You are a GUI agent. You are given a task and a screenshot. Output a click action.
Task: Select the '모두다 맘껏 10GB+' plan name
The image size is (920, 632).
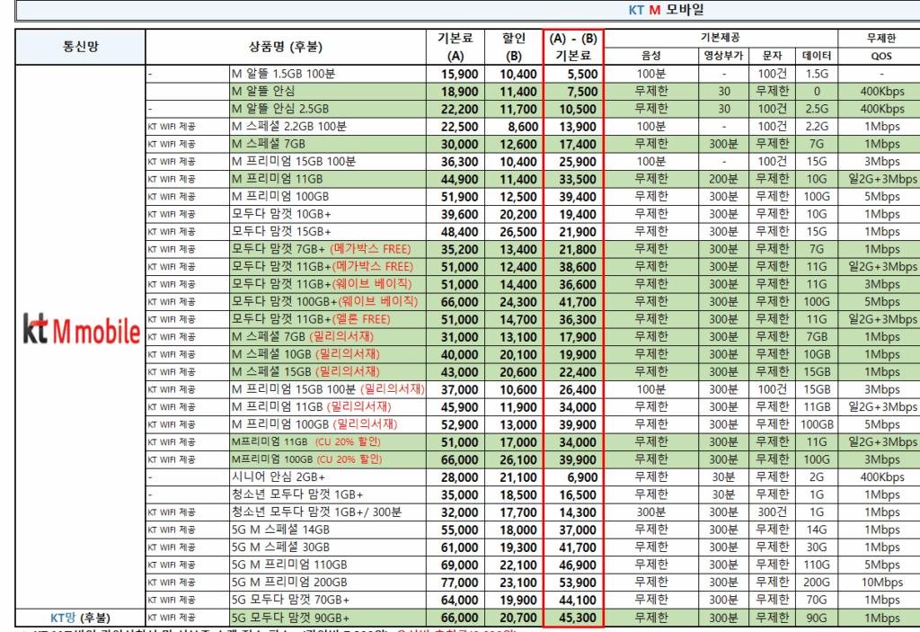tap(281, 214)
